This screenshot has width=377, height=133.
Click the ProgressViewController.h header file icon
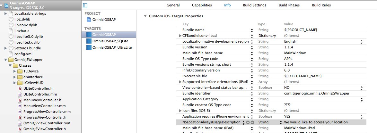[x=20, y=117]
